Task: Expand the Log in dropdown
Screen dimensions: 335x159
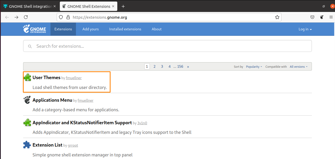Action: [x=305, y=29]
